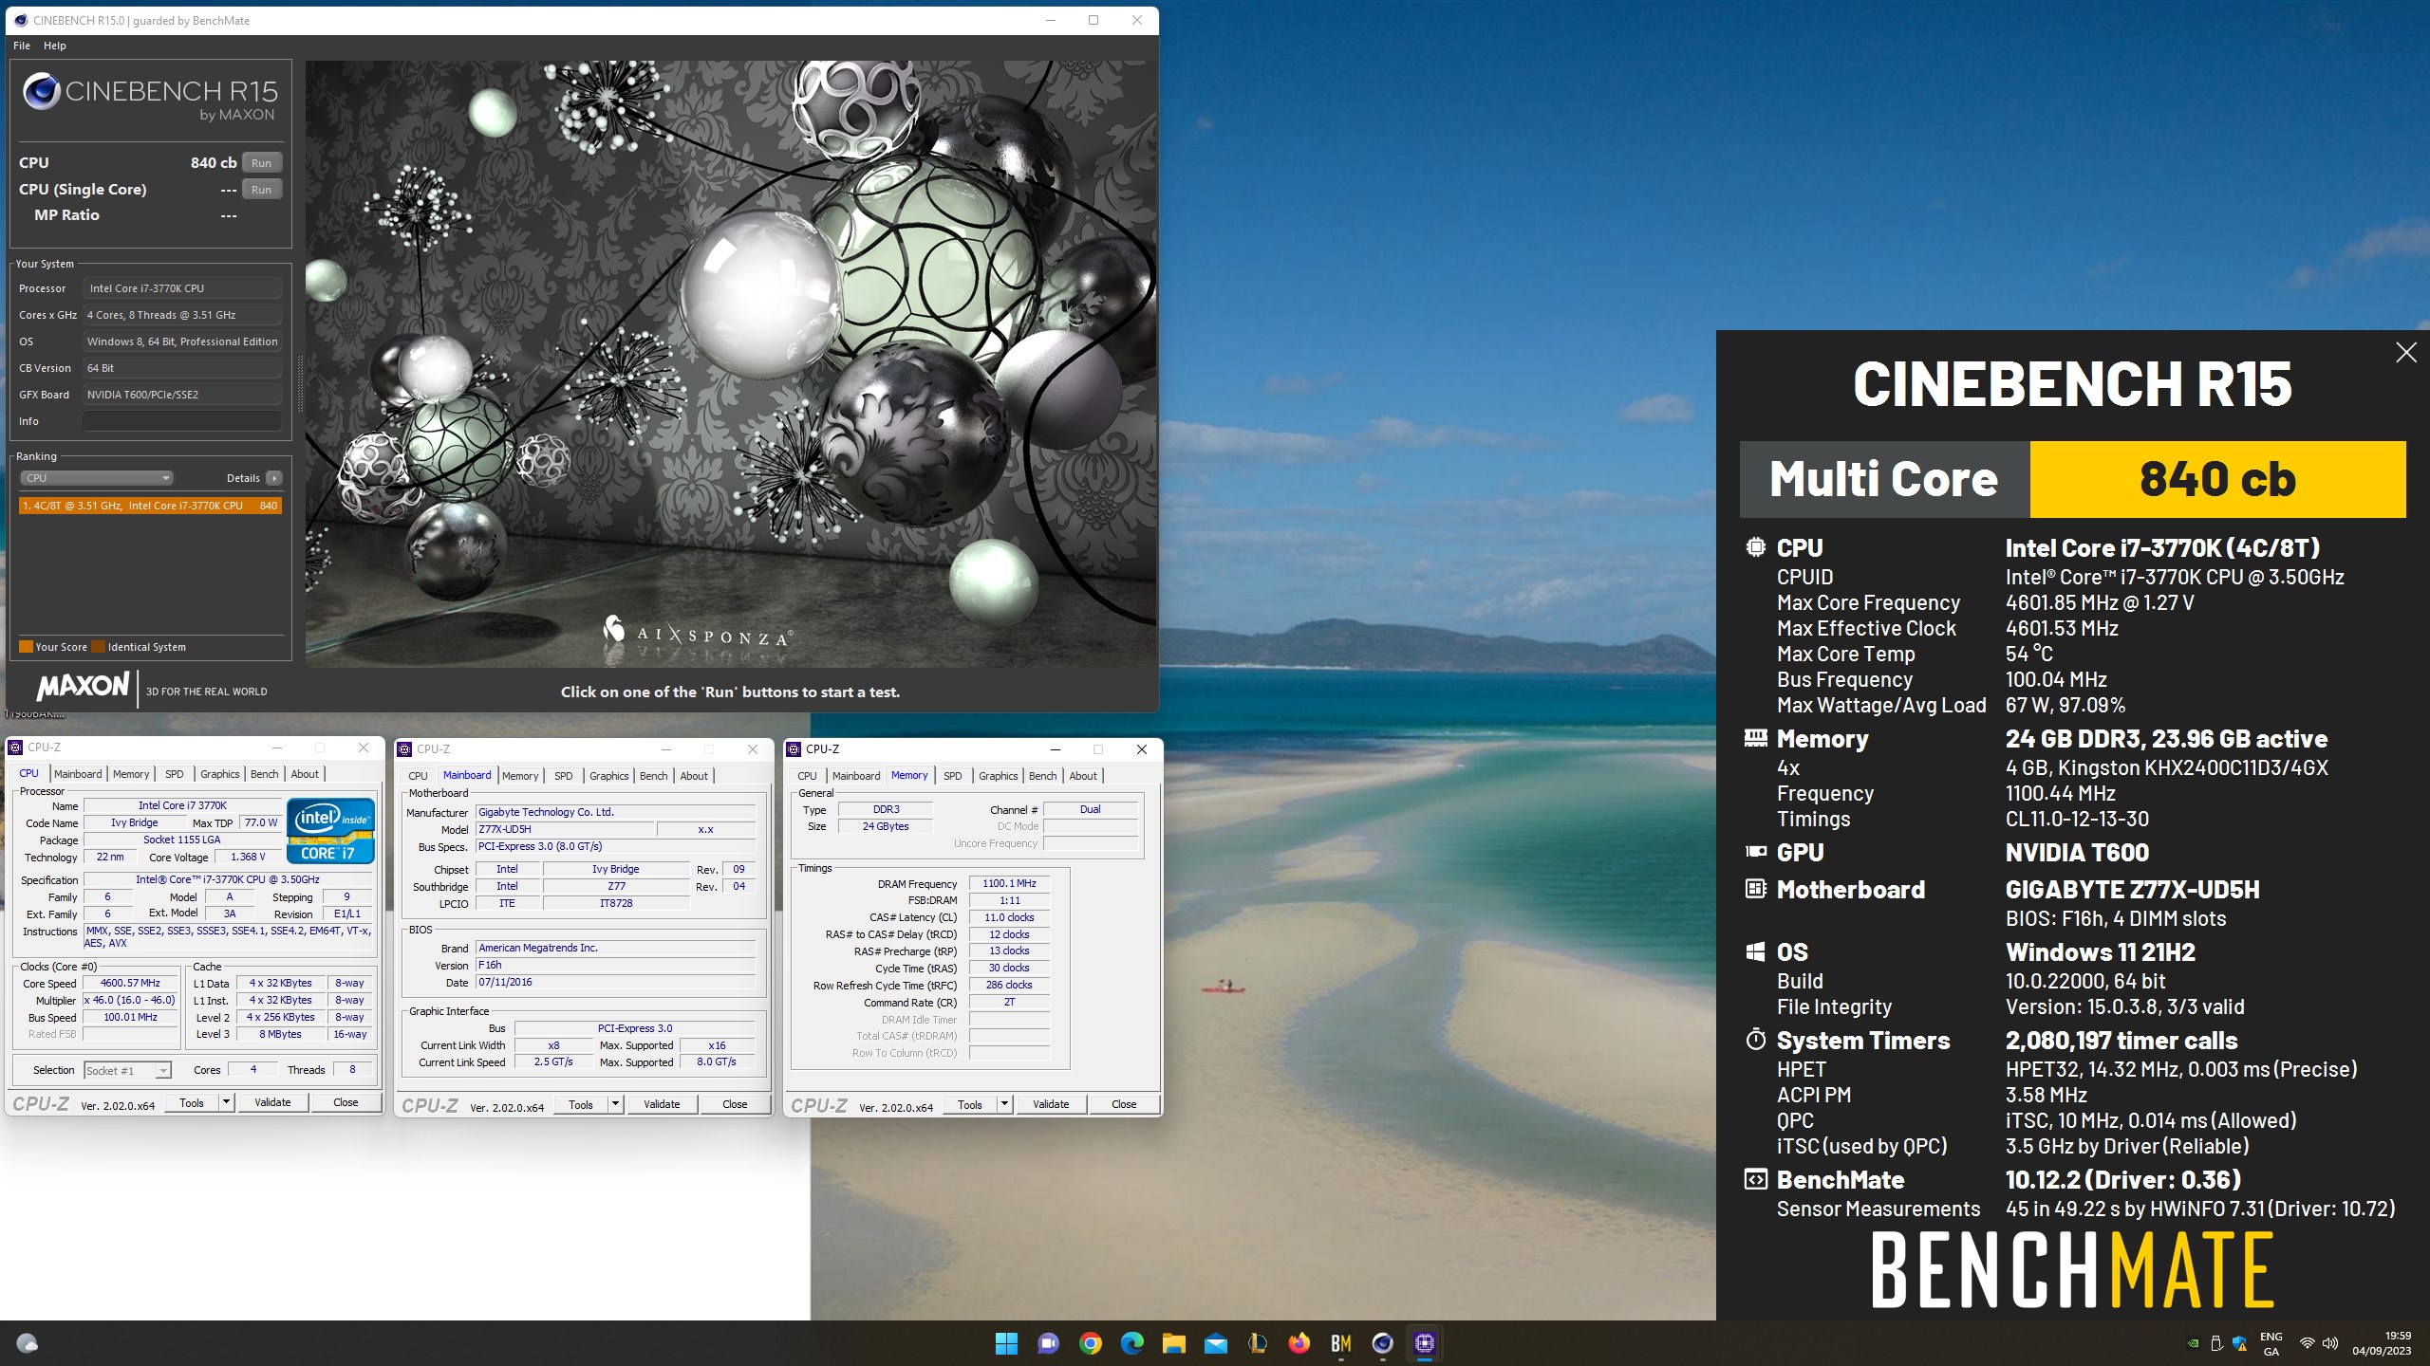Click the Intel Core i7 badge logo
Image resolution: width=2430 pixels, height=1366 pixels.
(x=331, y=831)
